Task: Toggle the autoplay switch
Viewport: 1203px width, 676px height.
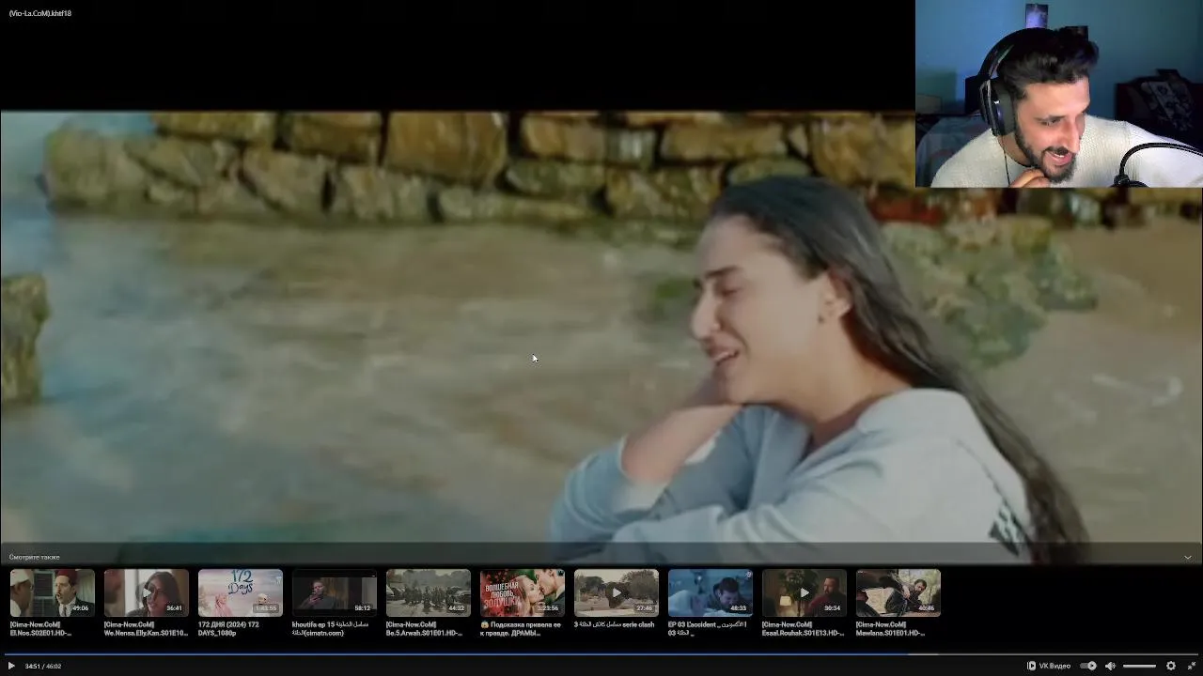Action: (x=1088, y=666)
